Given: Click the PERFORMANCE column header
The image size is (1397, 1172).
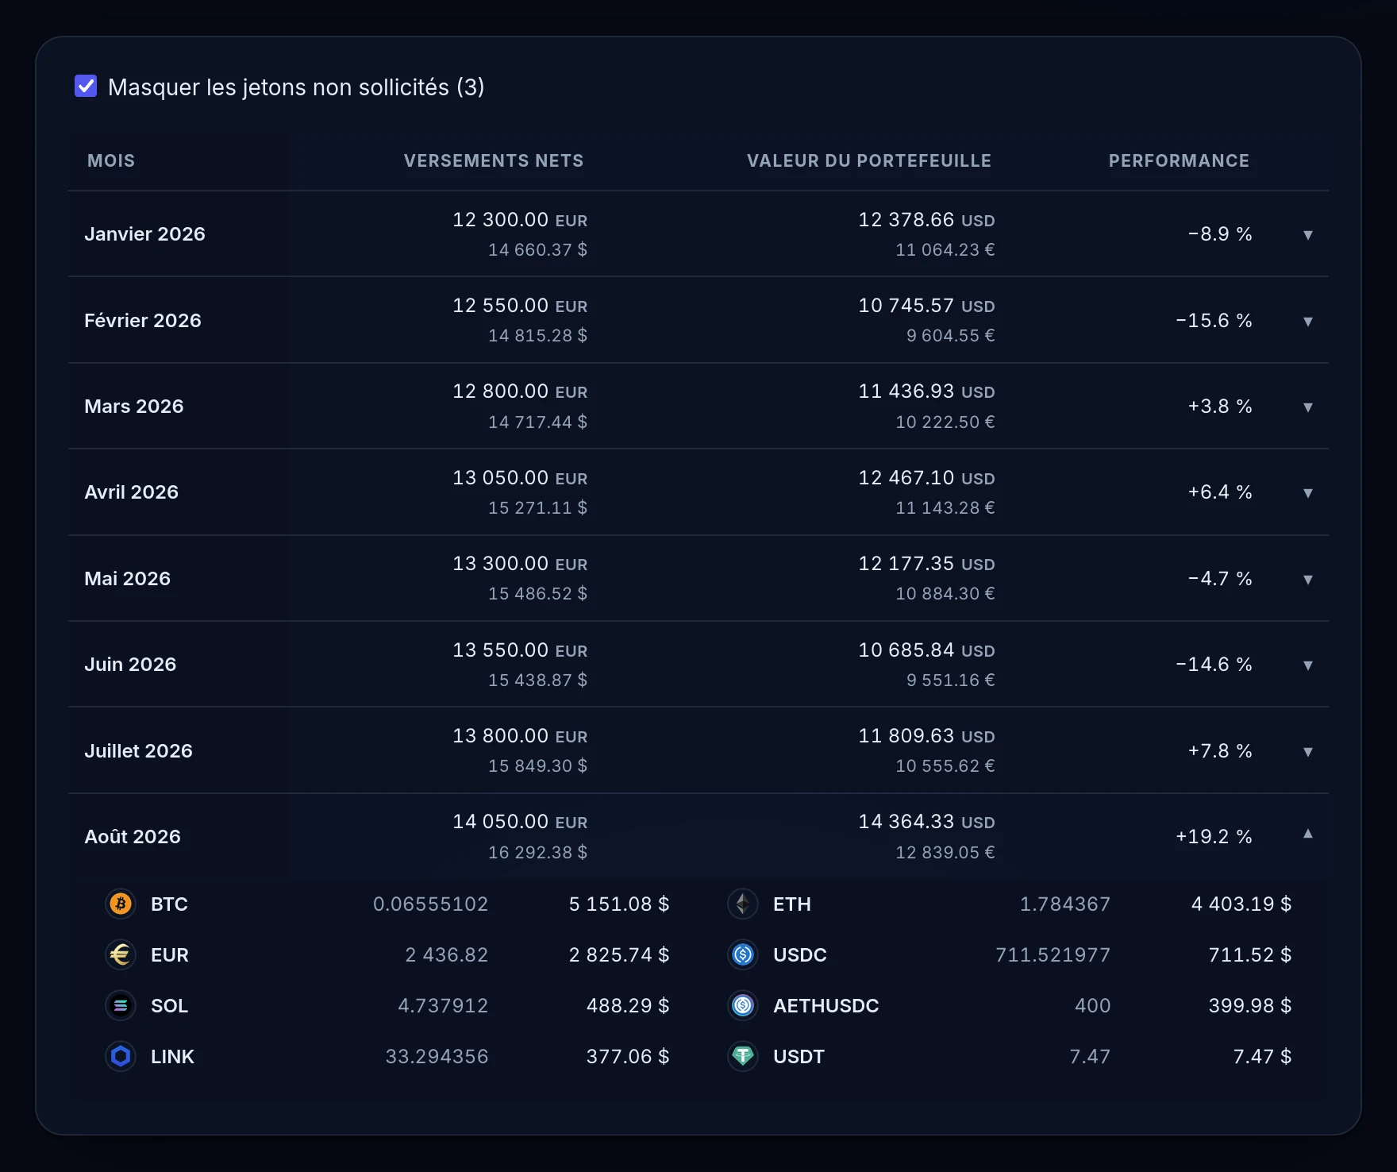Looking at the screenshot, I should point(1179,160).
